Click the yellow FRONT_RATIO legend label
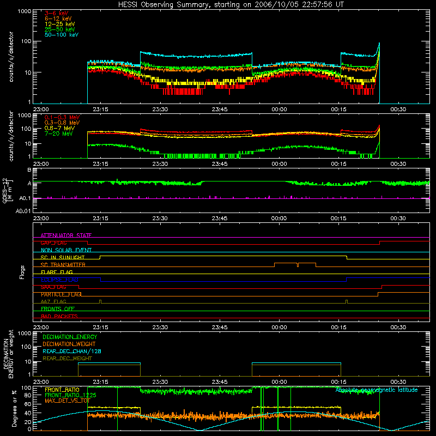The width and height of the screenshot is (436, 436). tap(62, 390)
